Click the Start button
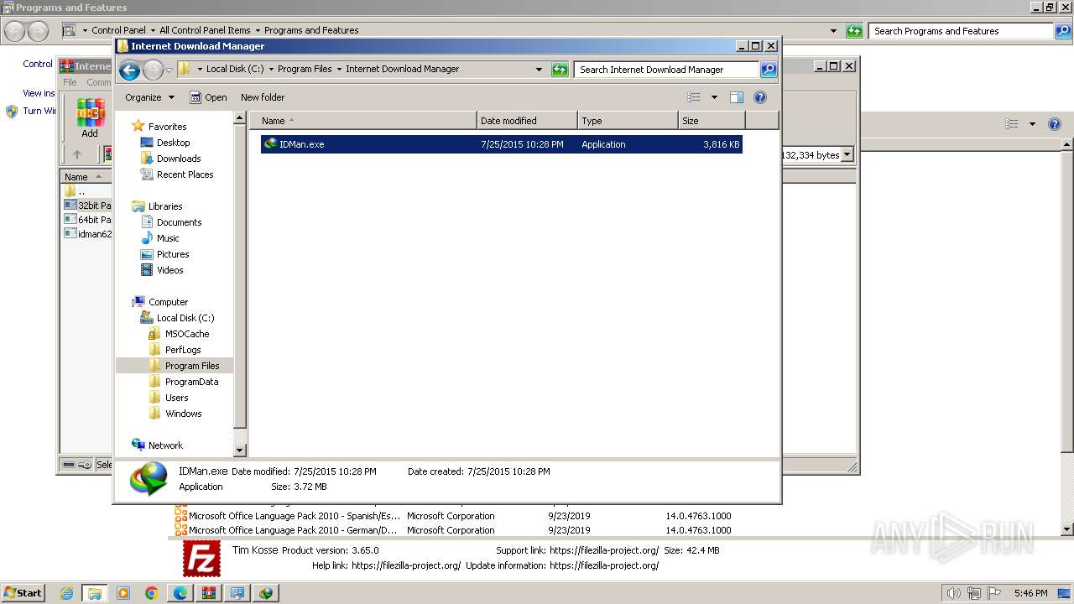The image size is (1074, 604). 23,593
